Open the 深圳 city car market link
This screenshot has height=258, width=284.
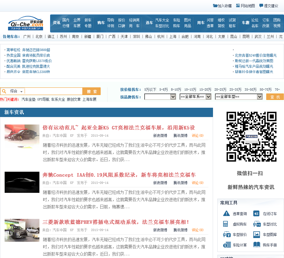tap(136, 36)
